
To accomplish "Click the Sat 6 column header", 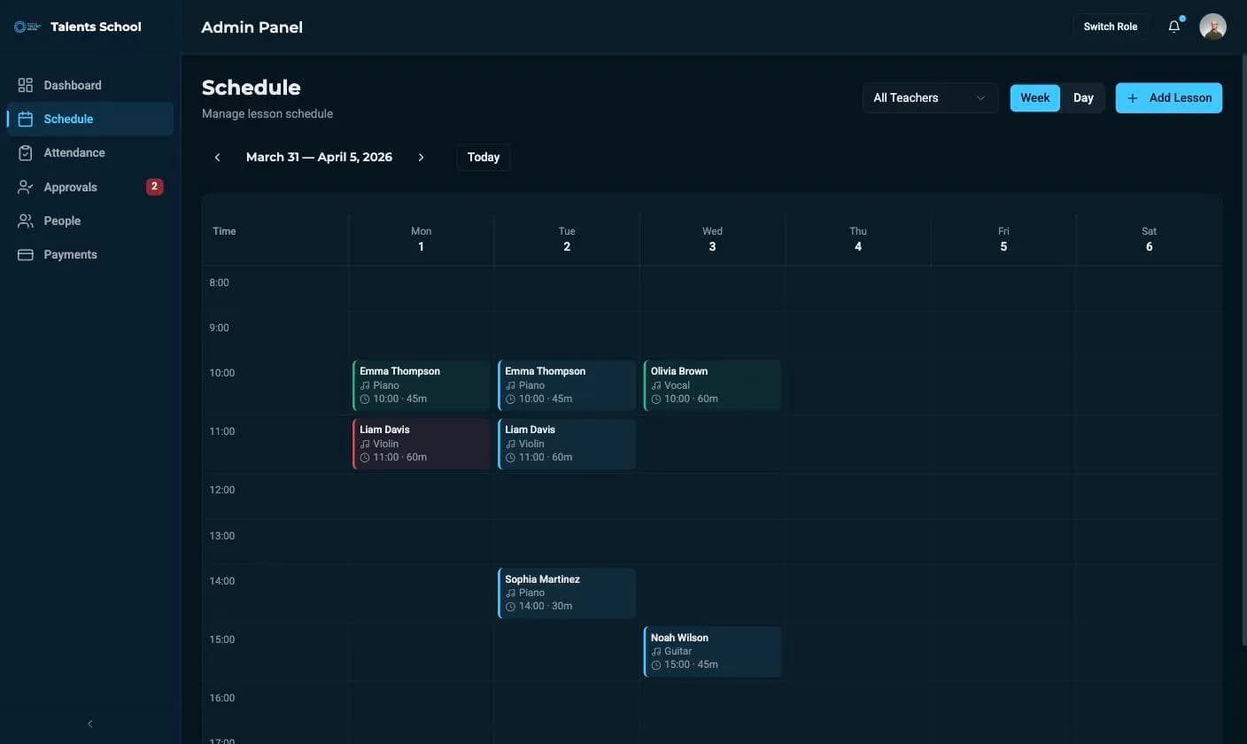I will 1149,239.
